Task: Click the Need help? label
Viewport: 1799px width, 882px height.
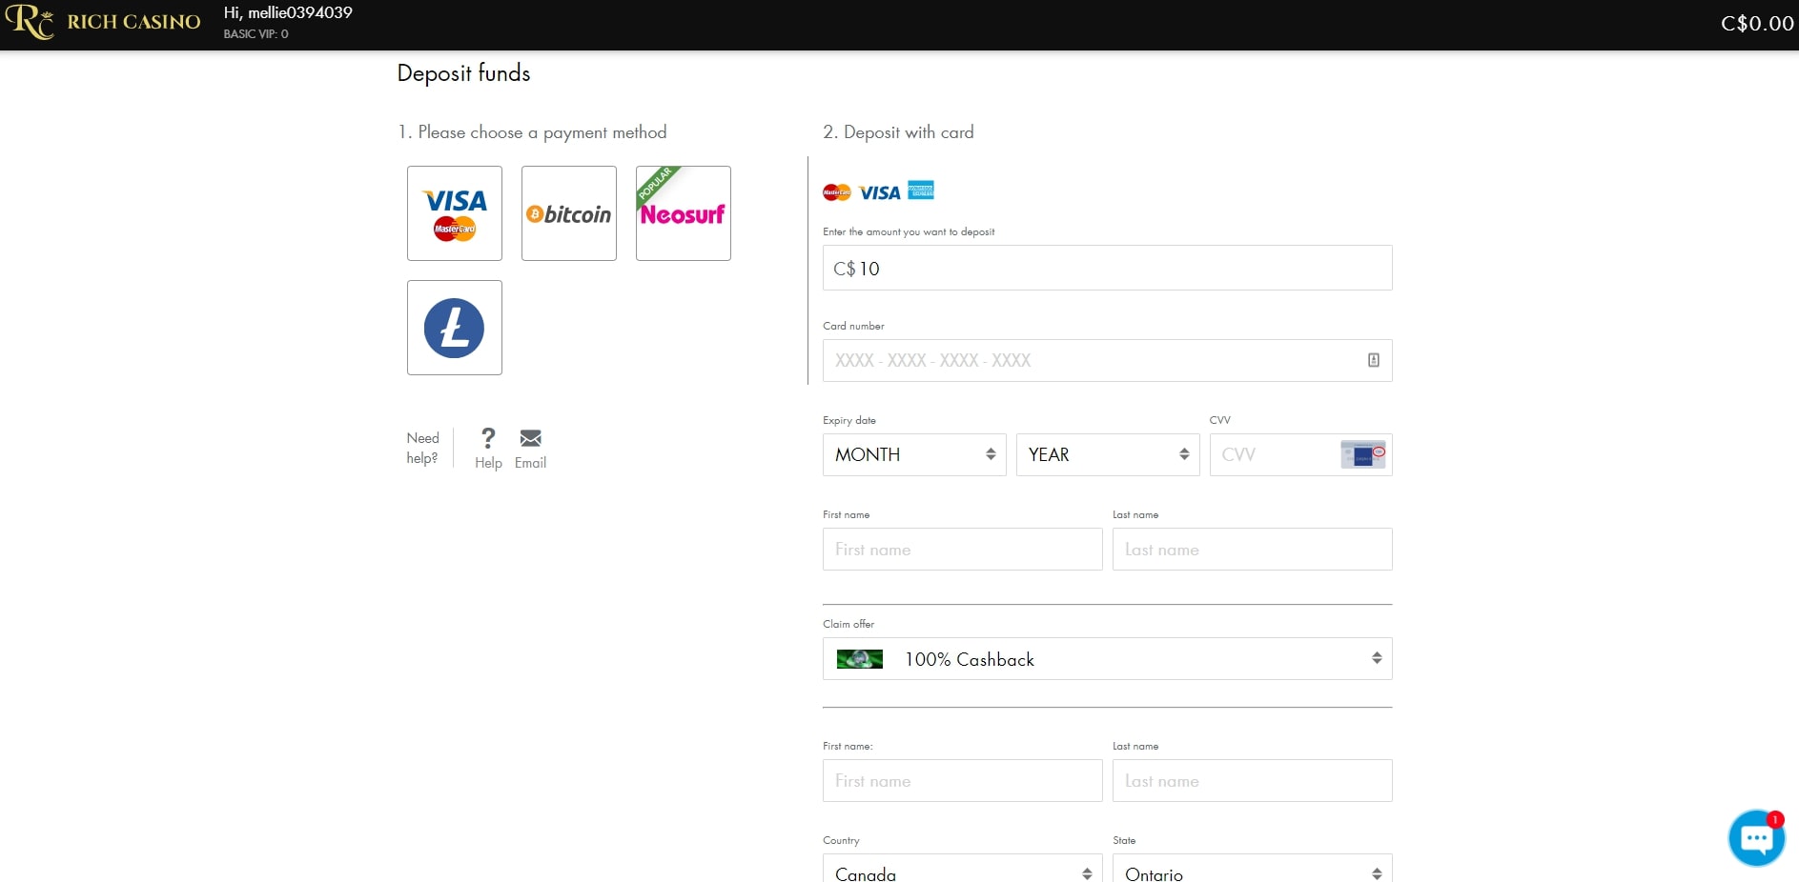Action: 422,448
